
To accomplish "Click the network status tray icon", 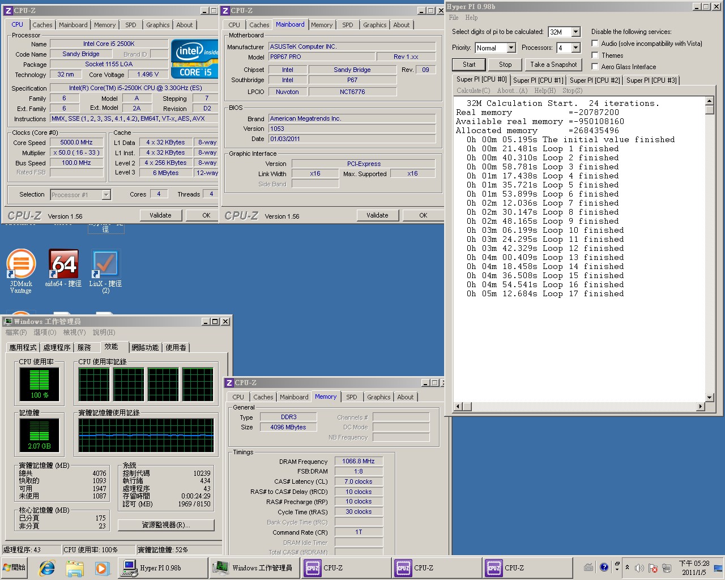I will tap(667, 568).
